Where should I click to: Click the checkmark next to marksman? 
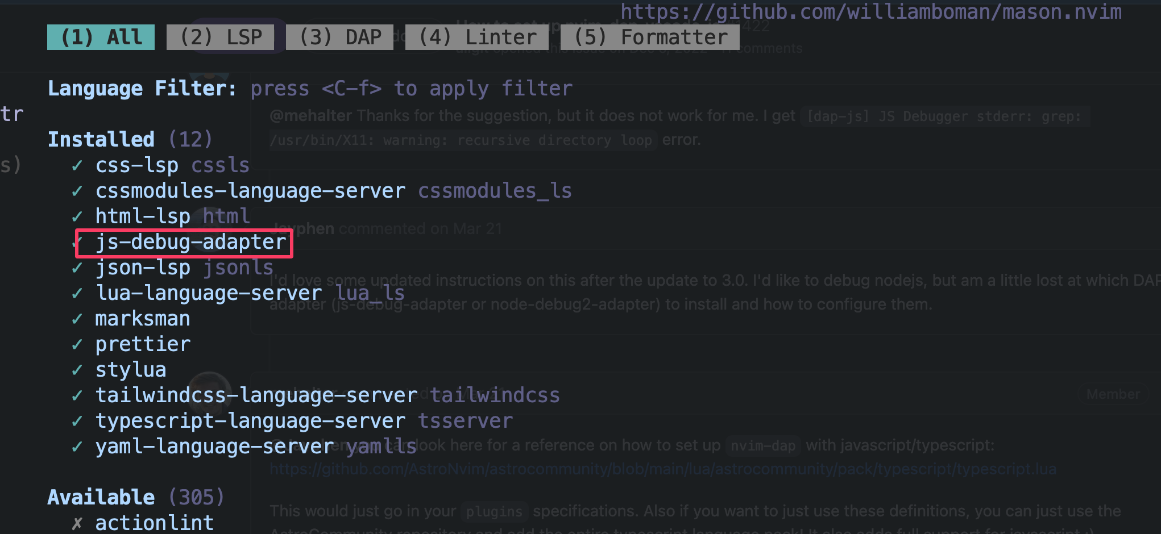point(77,319)
